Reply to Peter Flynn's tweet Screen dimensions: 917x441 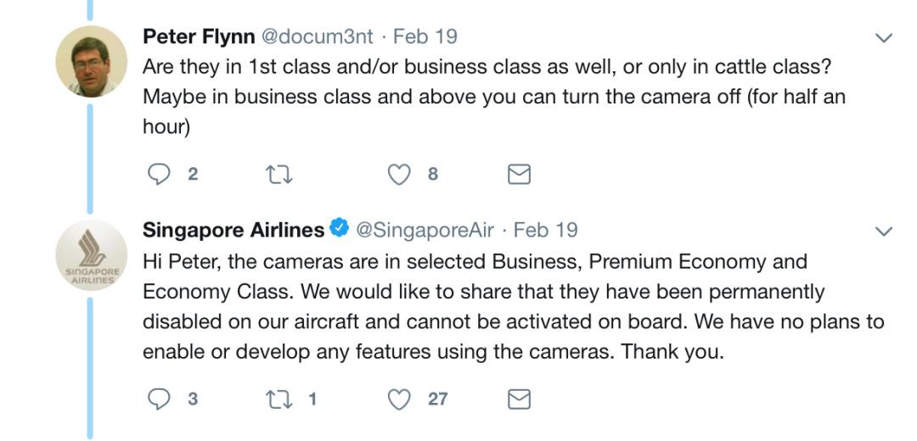[160, 175]
